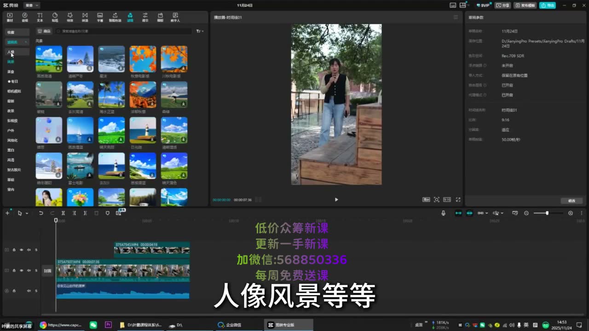Enter fullscreen preview mode
The height and width of the screenshot is (331, 589).
[458, 200]
